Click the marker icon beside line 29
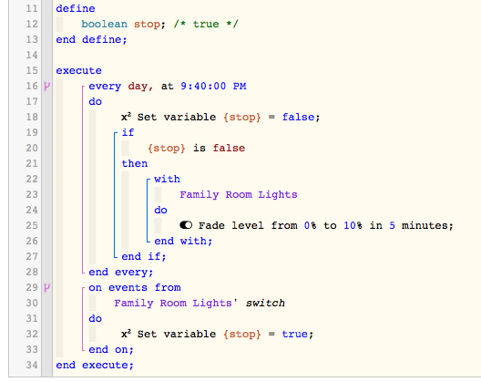Screen dimensions: 481x382 (x=46, y=287)
